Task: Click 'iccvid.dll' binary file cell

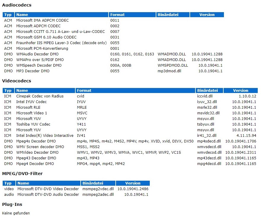Action: coord(205,96)
